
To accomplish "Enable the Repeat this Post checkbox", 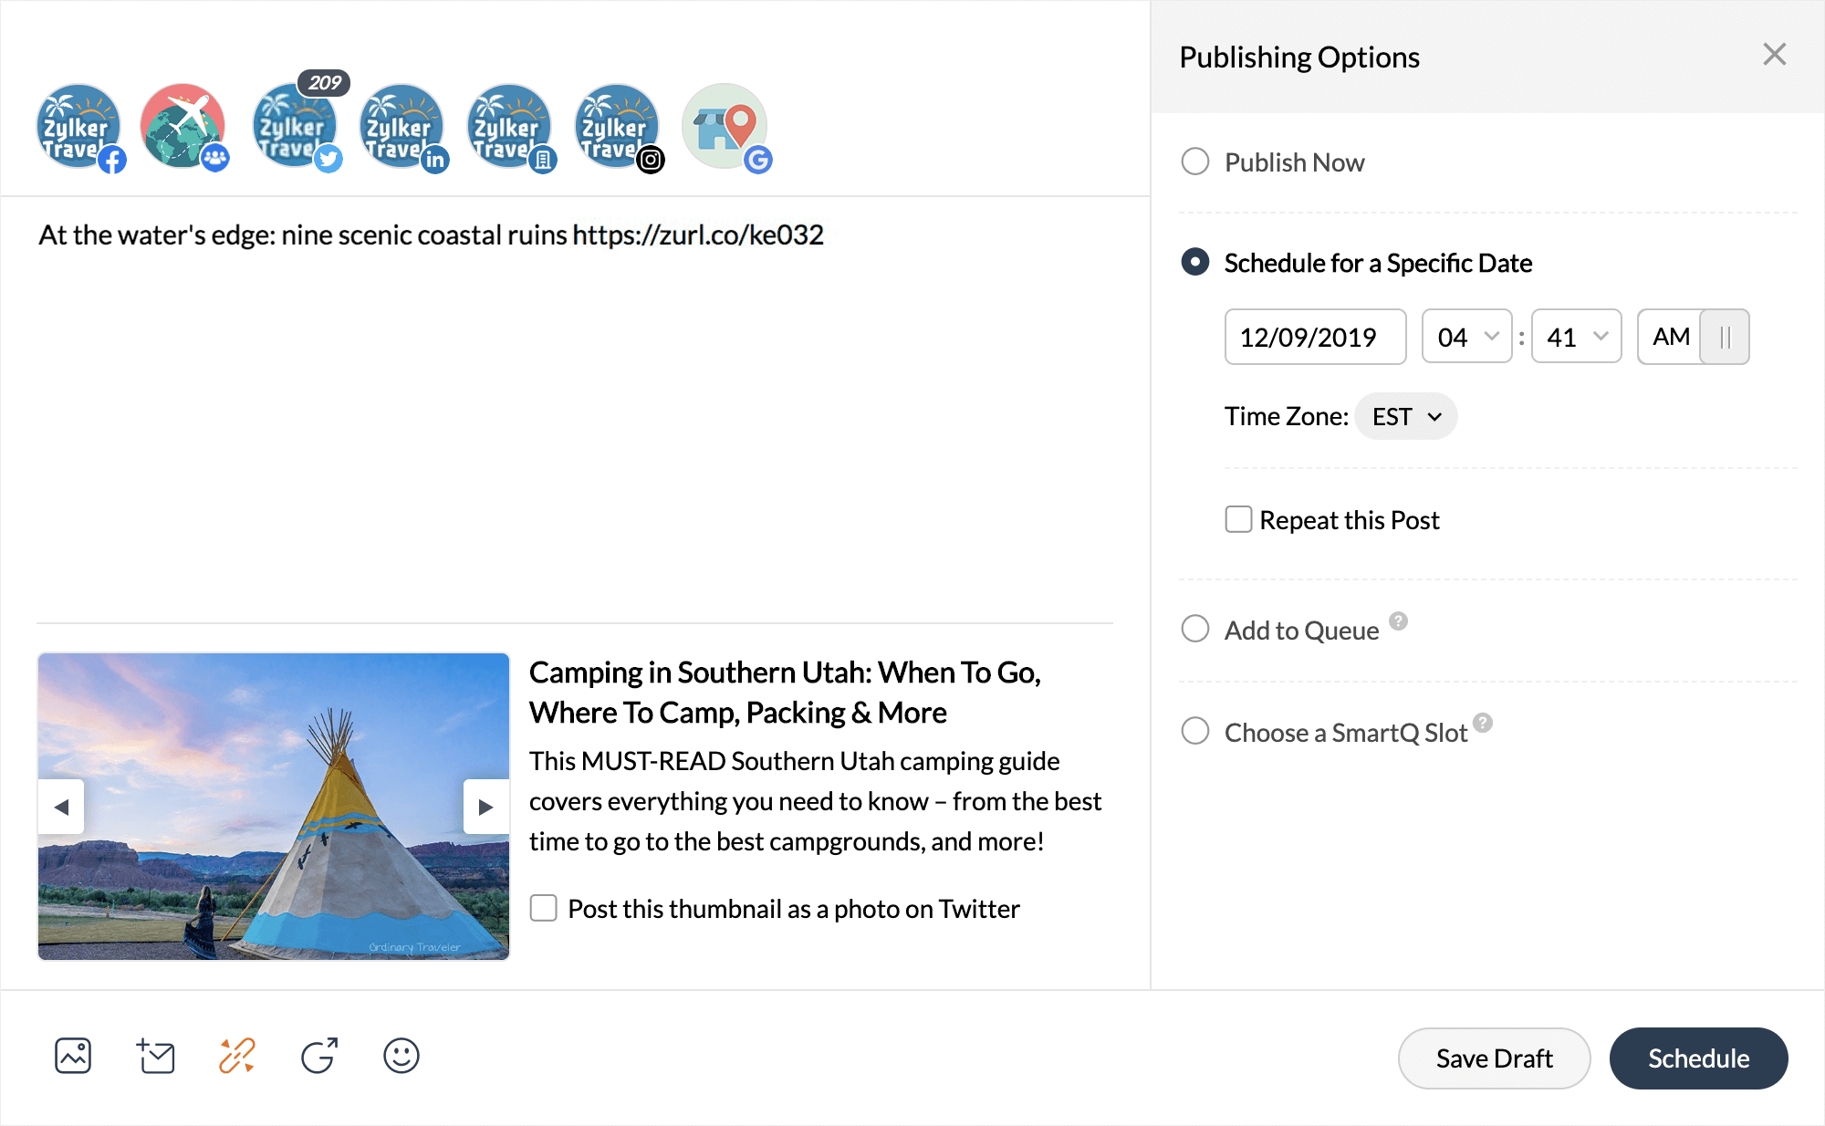I will pyautogui.click(x=1238, y=520).
